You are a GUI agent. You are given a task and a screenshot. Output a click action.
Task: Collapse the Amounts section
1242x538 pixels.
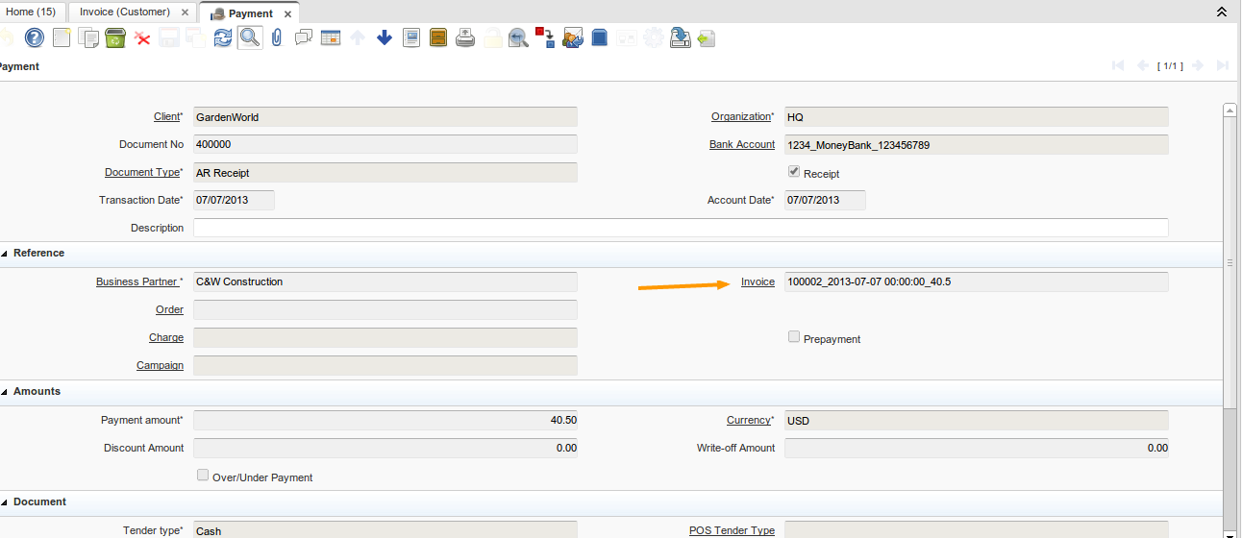coord(5,392)
